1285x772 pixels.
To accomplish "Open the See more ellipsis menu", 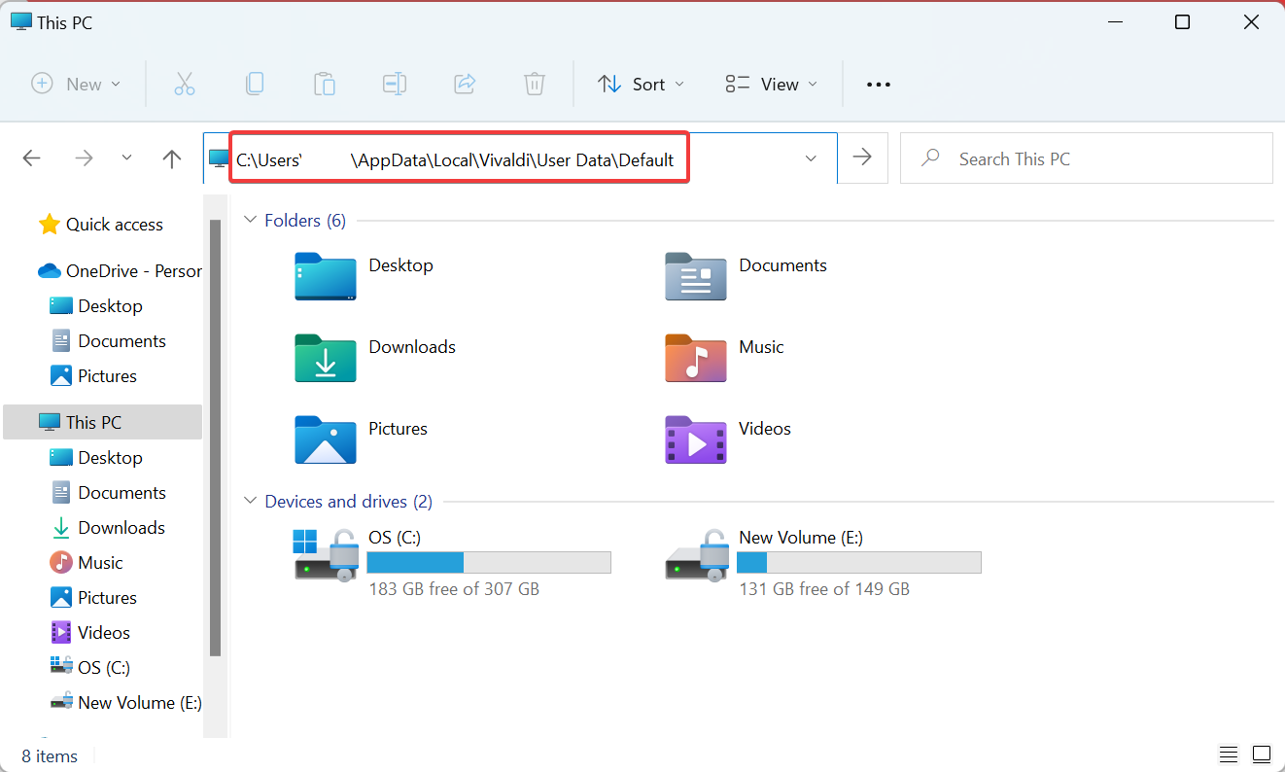I will point(878,85).
